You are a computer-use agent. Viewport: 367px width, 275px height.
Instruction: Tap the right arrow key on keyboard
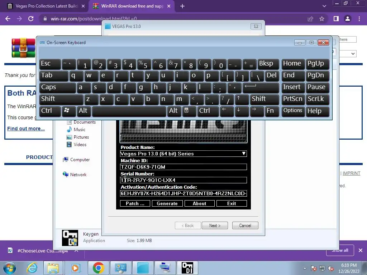pos(257,111)
